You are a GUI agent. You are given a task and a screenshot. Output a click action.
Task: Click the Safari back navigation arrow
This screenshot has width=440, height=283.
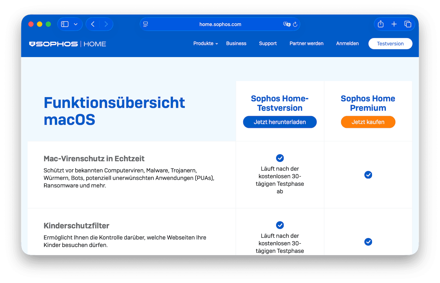[92, 24]
